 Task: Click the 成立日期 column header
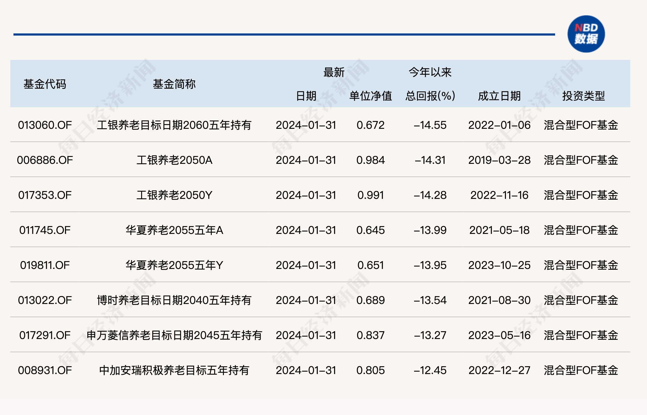[499, 96]
